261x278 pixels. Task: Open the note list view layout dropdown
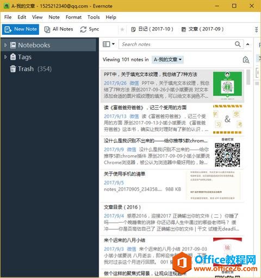[109, 44]
